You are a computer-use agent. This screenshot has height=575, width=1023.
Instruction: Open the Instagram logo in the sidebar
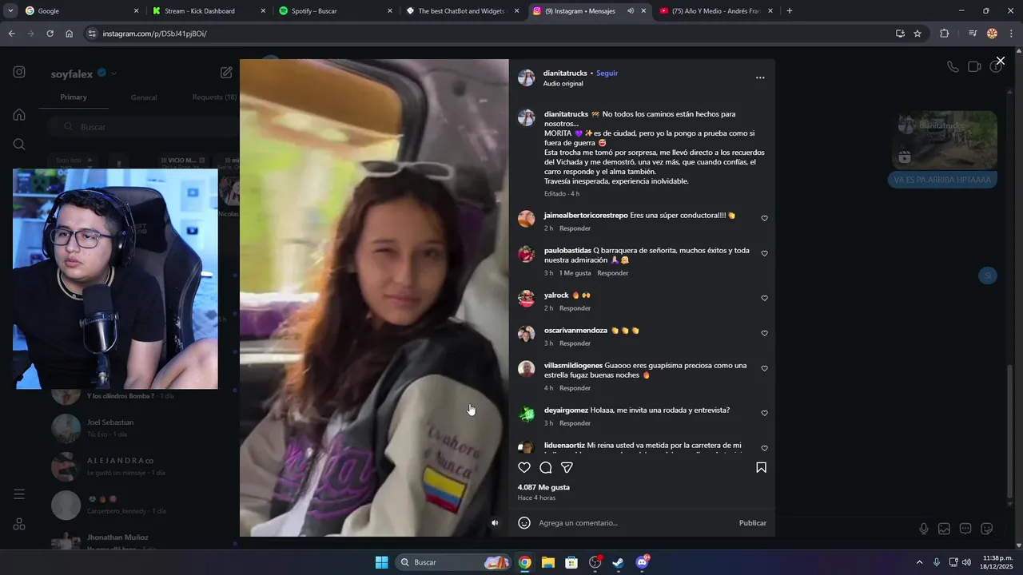click(19, 72)
